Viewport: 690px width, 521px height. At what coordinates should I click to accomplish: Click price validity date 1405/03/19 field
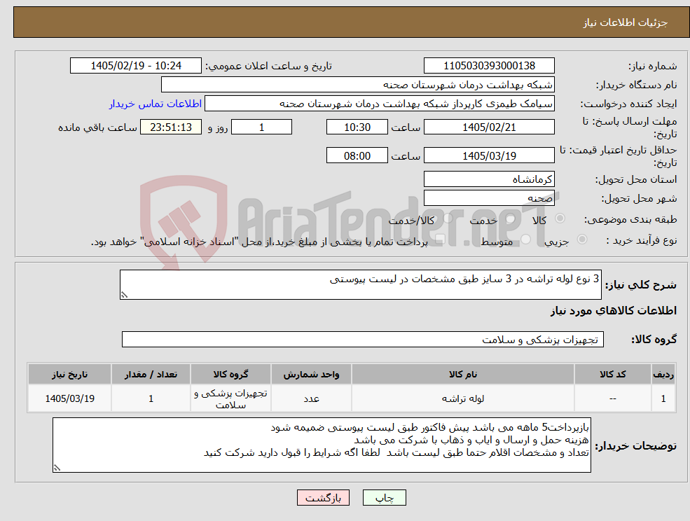point(489,155)
